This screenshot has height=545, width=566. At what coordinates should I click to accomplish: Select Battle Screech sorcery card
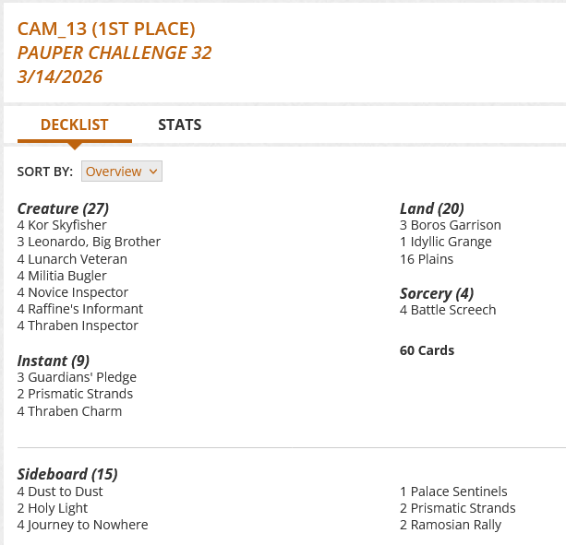[453, 310]
